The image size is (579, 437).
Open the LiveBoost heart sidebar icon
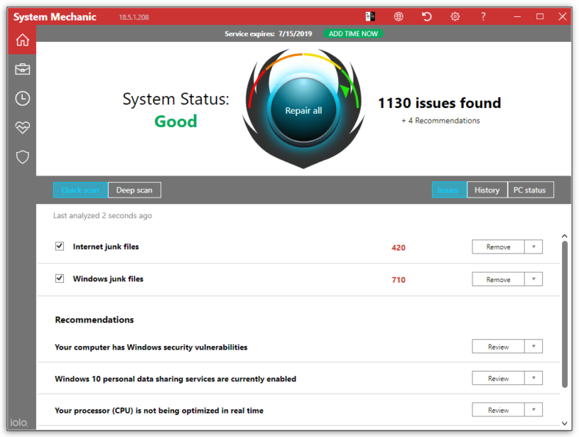point(22,128)
